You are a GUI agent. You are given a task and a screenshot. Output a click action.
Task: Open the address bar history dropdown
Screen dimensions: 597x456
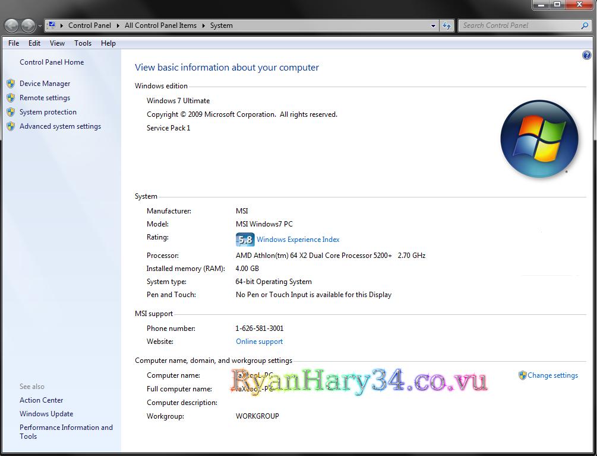coord(433,26)
